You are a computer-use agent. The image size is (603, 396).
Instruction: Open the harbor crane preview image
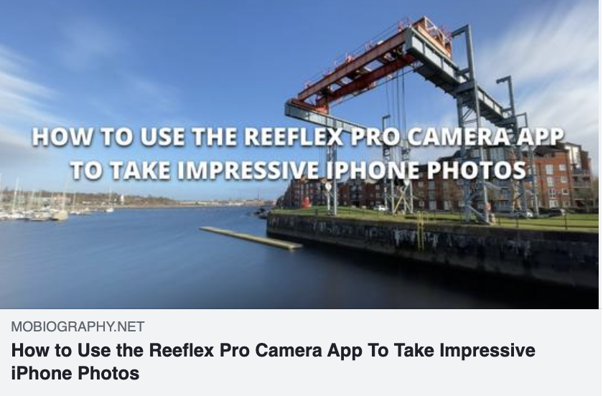[x=299, y=154]
